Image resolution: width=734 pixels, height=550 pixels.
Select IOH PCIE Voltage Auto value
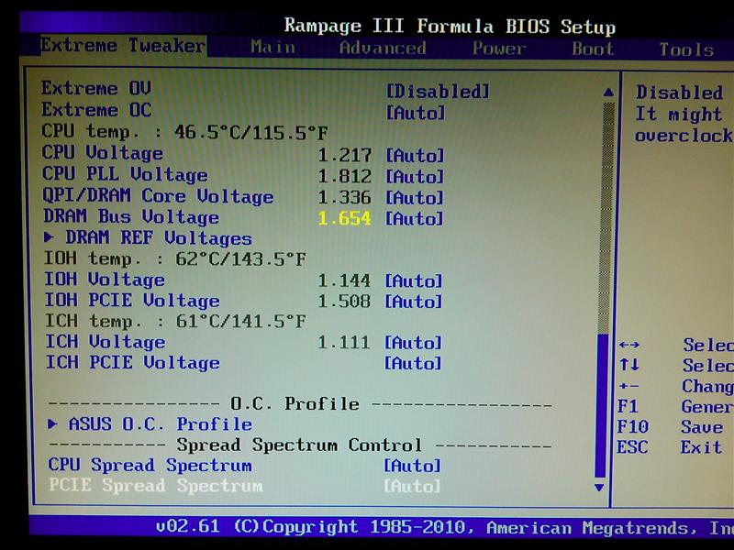pos(413,302)
